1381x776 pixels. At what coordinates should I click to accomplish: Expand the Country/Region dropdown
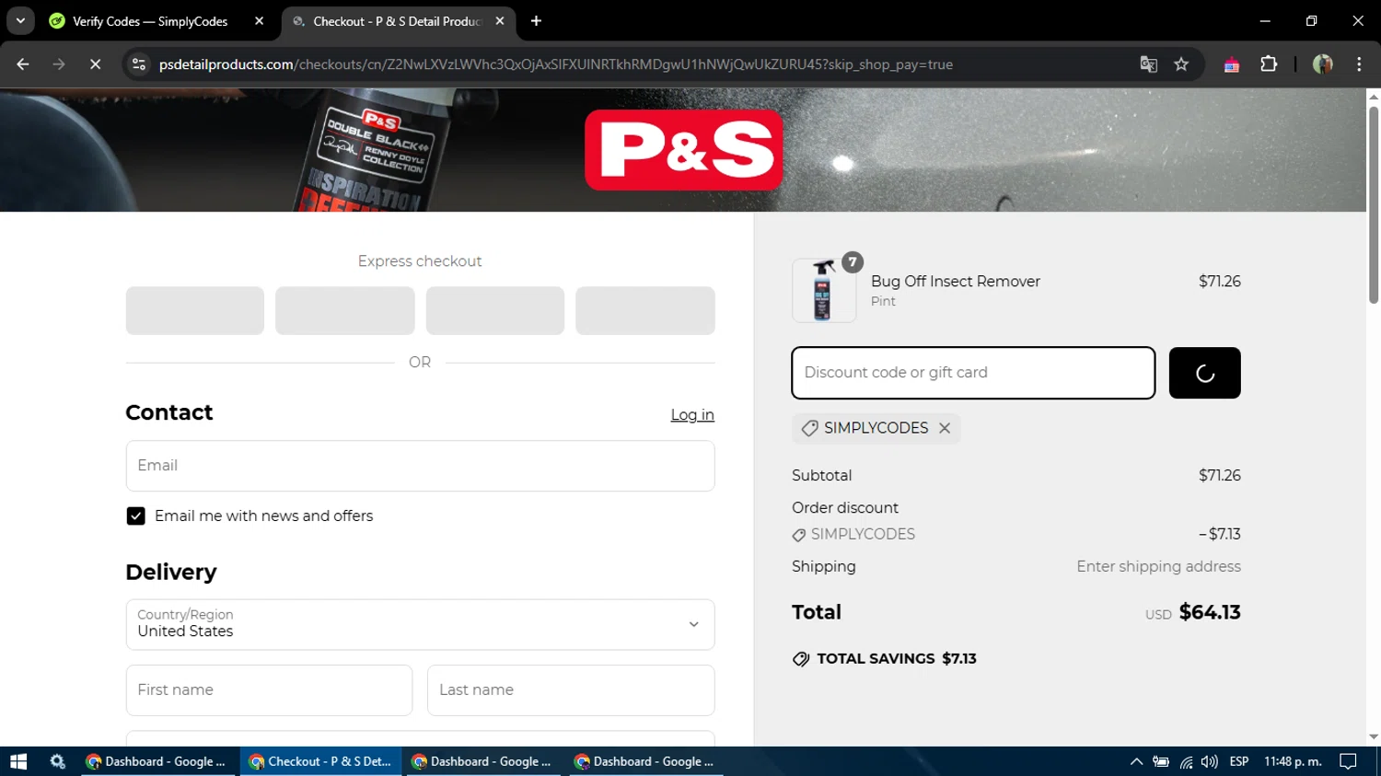click(420, 625)
